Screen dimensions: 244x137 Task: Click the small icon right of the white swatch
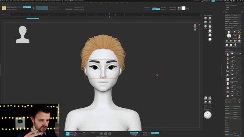[188, 8]
